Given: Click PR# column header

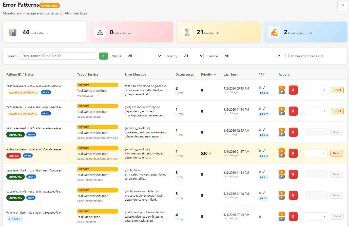Looking at the screenshot, I should pos(261,75).
